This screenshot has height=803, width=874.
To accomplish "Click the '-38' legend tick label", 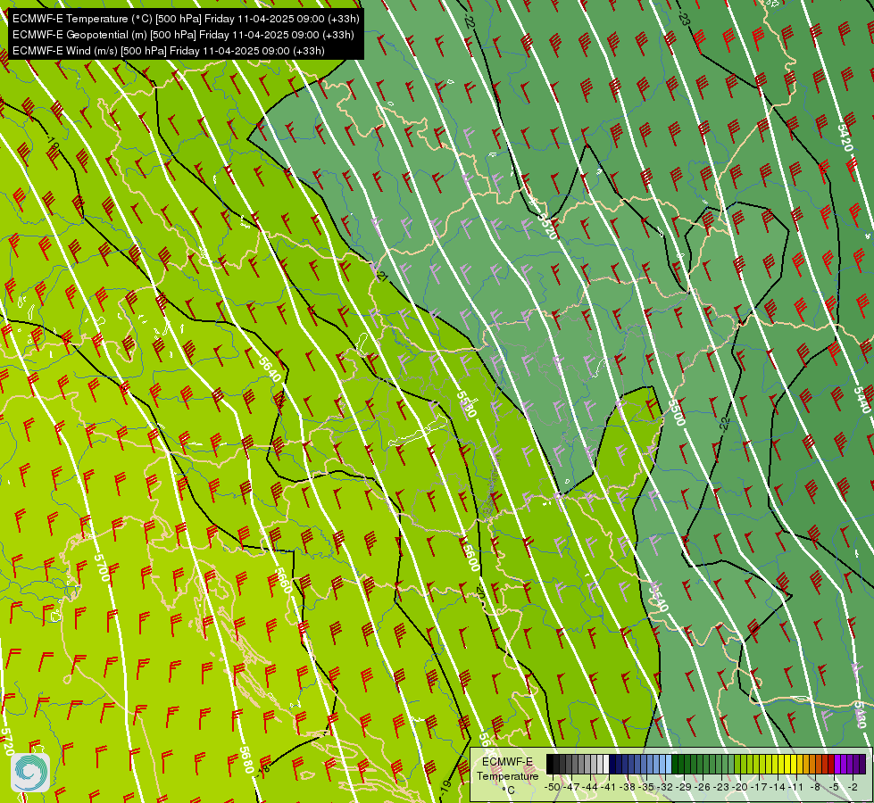I will [x=627, y=787].
